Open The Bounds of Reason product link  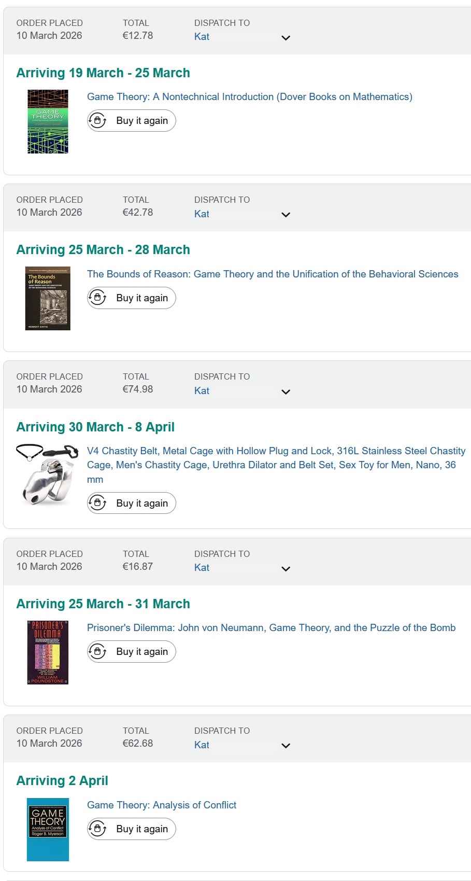click(x=272, y=274)
